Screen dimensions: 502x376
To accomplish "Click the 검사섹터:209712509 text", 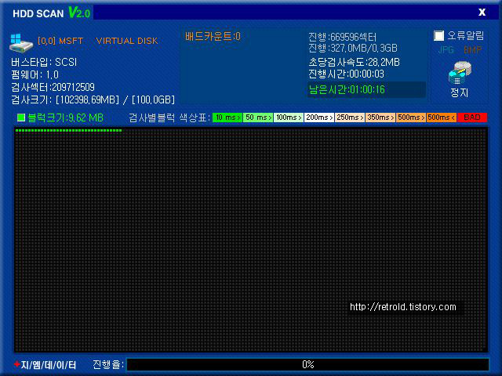I will 53,87.
